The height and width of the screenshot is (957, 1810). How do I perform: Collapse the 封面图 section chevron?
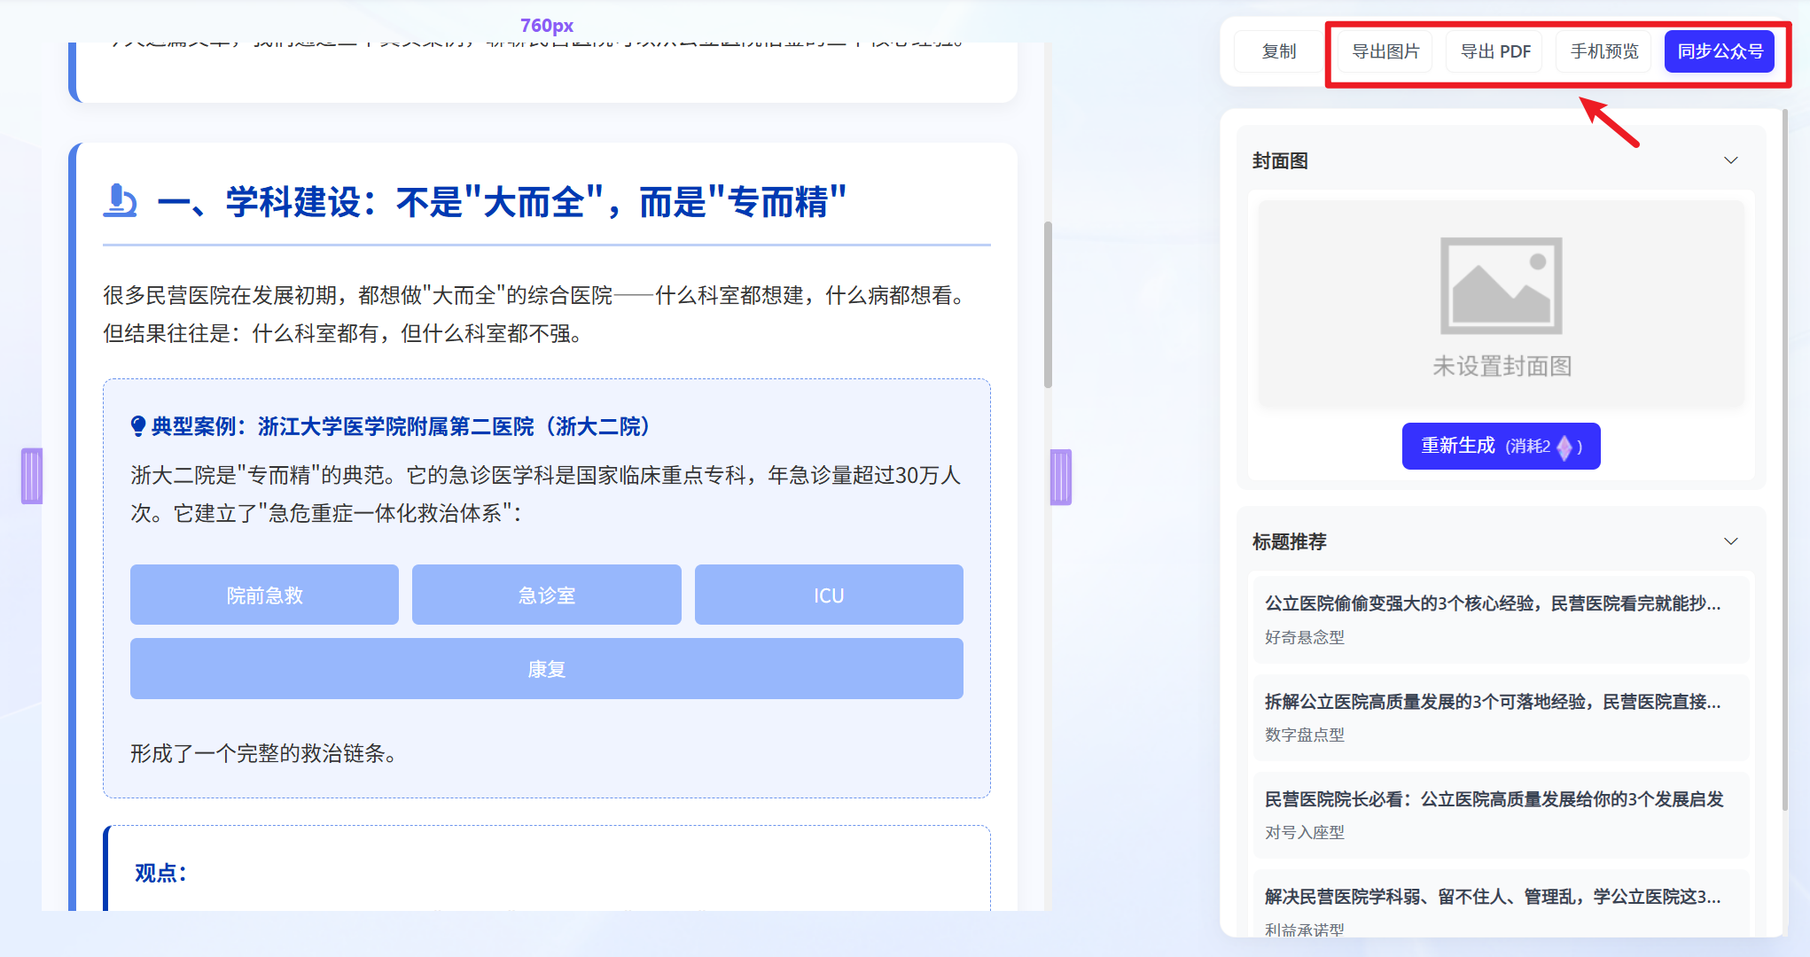(x=1731, y=160)
